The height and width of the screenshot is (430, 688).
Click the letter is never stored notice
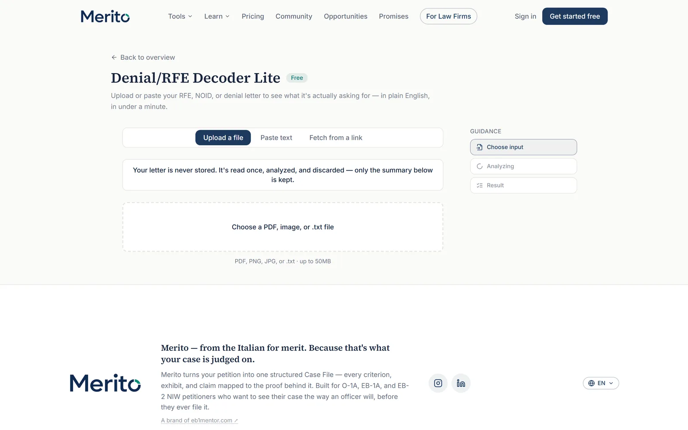283,175
